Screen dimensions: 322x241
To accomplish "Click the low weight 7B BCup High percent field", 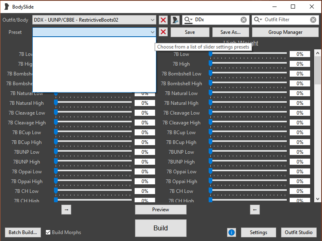I will point(145,142).
